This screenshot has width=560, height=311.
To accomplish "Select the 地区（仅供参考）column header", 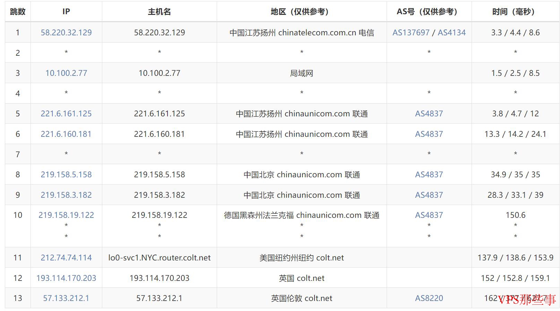I will tap(302, 12).
